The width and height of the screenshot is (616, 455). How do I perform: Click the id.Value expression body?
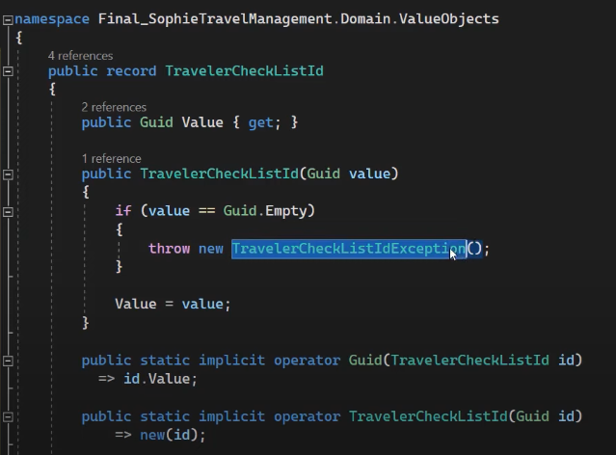click(x=166, y=379)
